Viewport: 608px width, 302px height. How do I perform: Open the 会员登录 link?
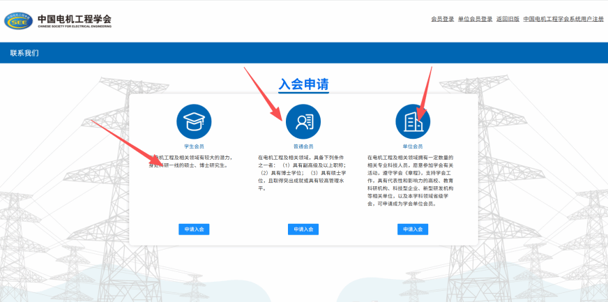pos(442,19)
